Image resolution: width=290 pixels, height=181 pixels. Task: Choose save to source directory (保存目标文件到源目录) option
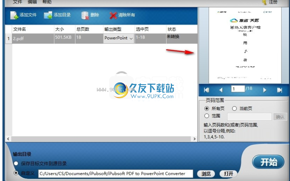[x=16, y=163]
